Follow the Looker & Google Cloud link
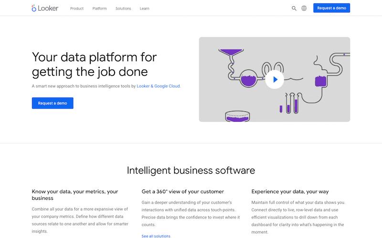 [x=159, y=86]
